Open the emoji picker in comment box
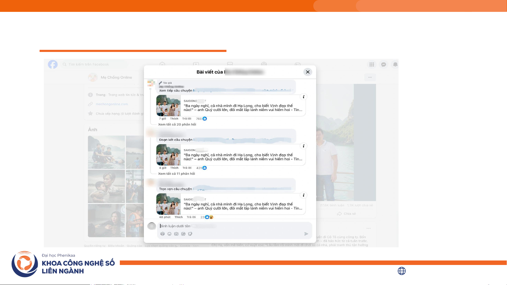 [169, 234]
